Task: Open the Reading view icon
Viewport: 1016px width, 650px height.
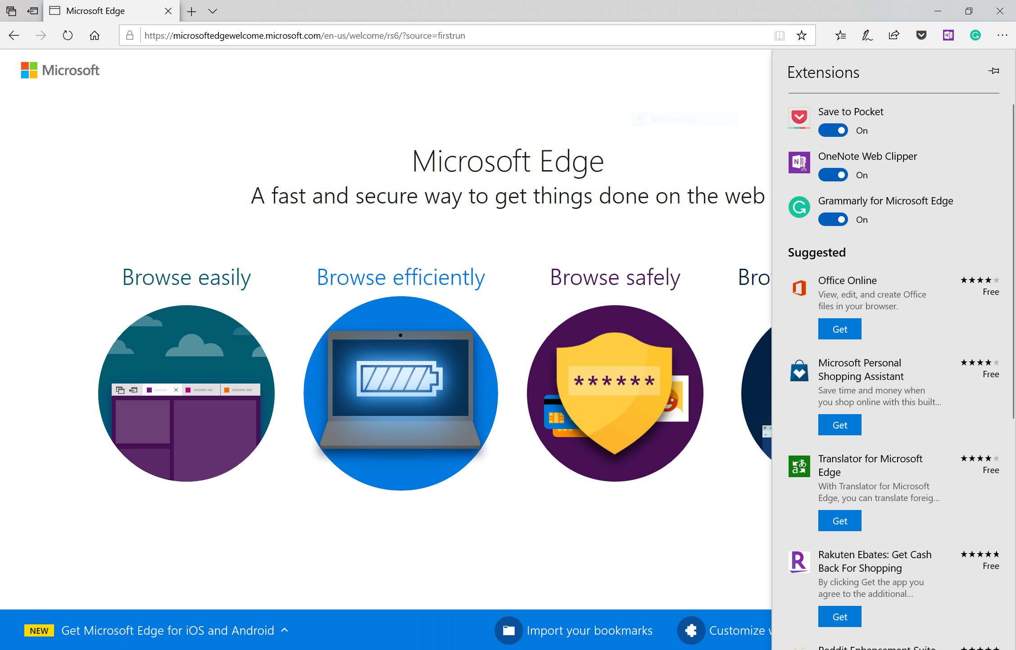Action: coord(780,36)
